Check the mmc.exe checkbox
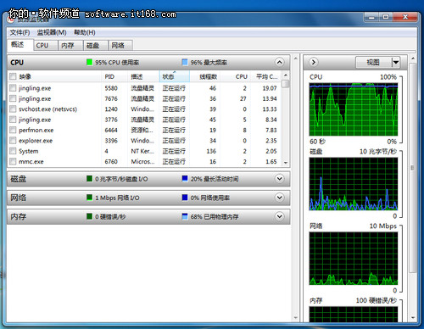 coord(13,161)
